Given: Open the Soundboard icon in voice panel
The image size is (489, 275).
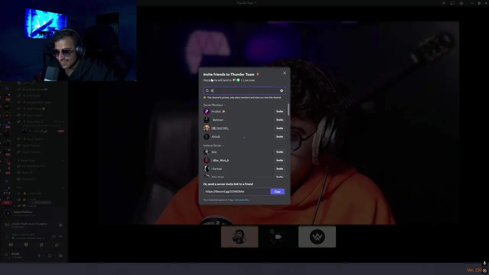Looking at the screenshot, I should [x=57, y=245].
